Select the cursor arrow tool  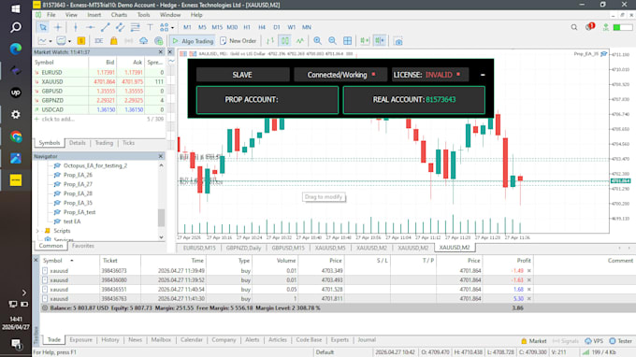pos(43,27)
